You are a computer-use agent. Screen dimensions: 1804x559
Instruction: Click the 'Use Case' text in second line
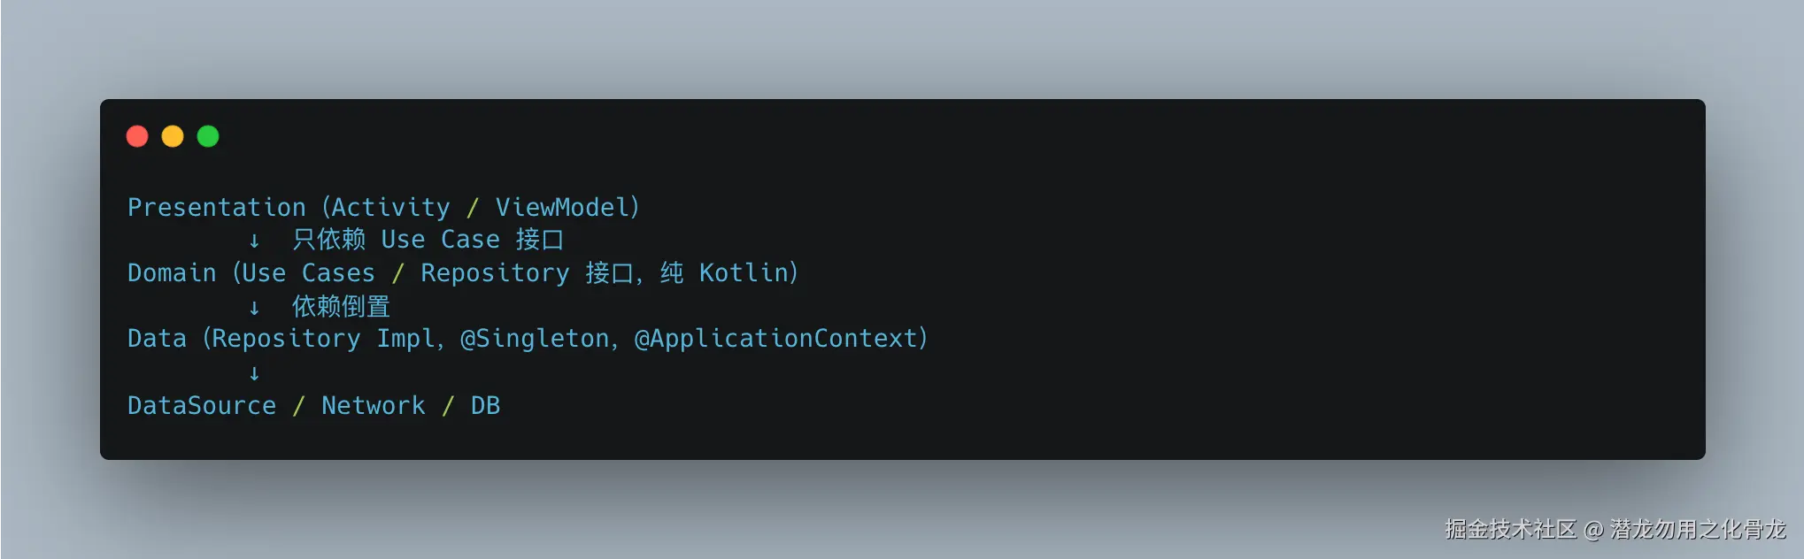(x=440, y=240)
